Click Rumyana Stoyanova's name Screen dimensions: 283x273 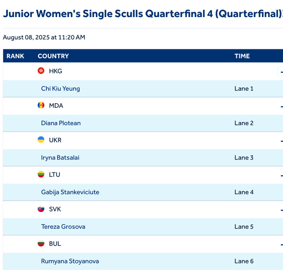(70, 261)
